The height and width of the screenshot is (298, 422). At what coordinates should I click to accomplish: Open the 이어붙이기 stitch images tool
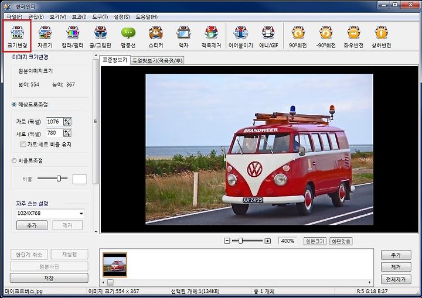pos(241,36)
